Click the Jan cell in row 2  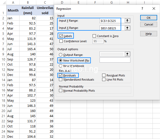tap(13, 18)
